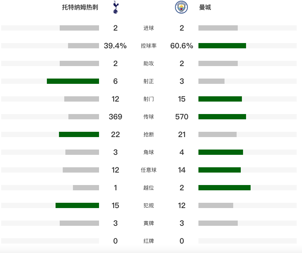Click the 射正 stat label
Viewport: 302px width, 253px height.
[149, 81]
